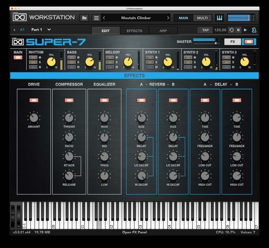Click the Compressor THRESH knob
269x248 pixels.
pyautogui.click(x=69, y=118)
